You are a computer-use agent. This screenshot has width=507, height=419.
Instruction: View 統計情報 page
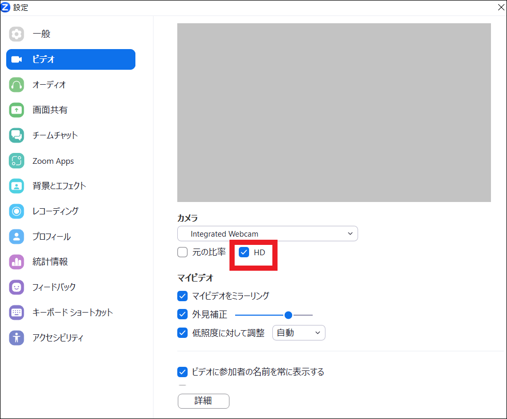click(x=71, y=262)
